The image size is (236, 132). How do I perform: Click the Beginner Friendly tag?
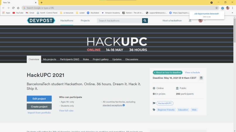tap(166, 110)
